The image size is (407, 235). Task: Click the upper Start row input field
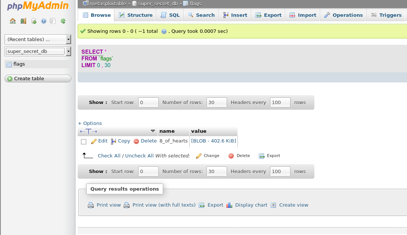coord(148,103)
